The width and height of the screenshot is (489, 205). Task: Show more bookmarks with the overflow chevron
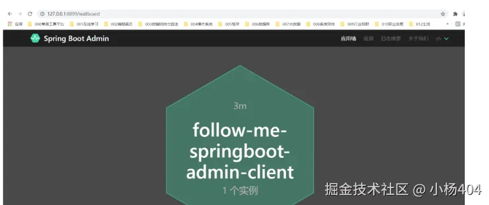[x=448, y=24]
